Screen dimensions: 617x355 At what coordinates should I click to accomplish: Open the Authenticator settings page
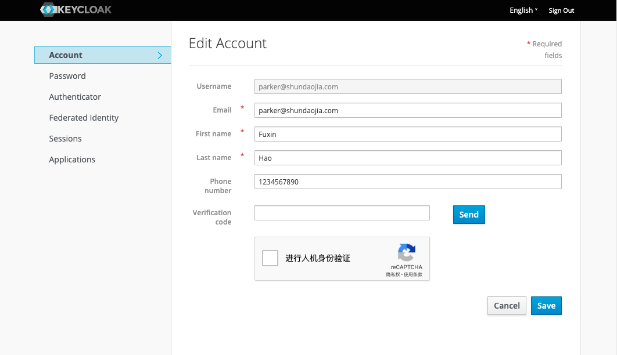click(75, 97)
